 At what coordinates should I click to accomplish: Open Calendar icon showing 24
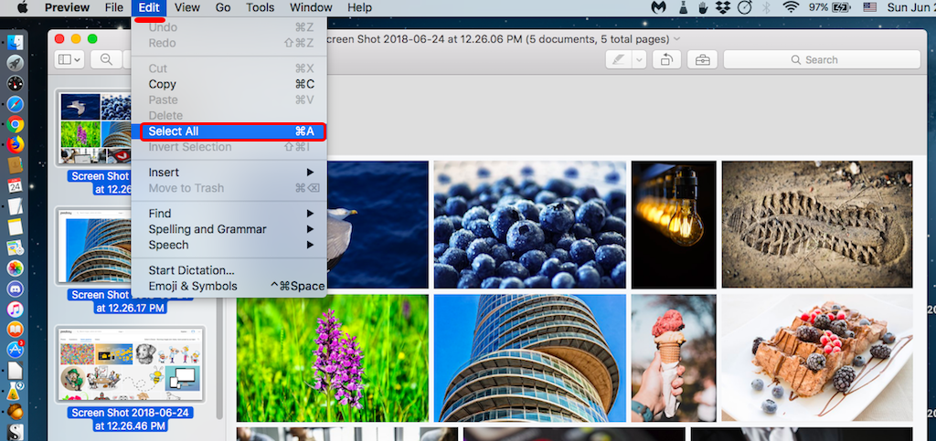point(16,185)
